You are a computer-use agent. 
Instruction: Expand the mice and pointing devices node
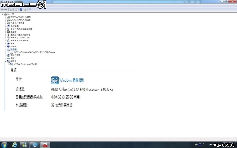pos(6,41)
